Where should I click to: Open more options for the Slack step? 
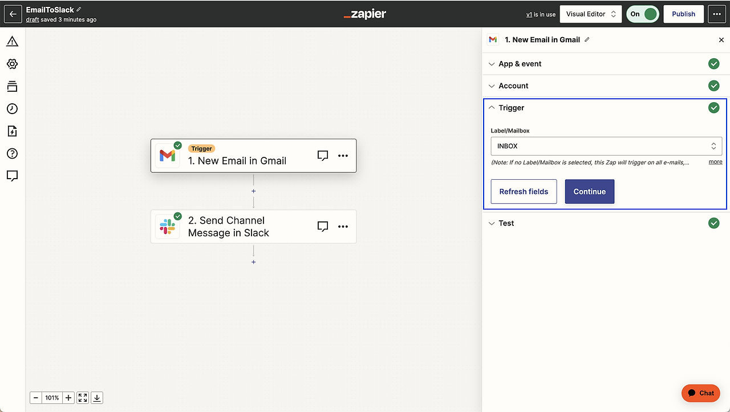343,227
